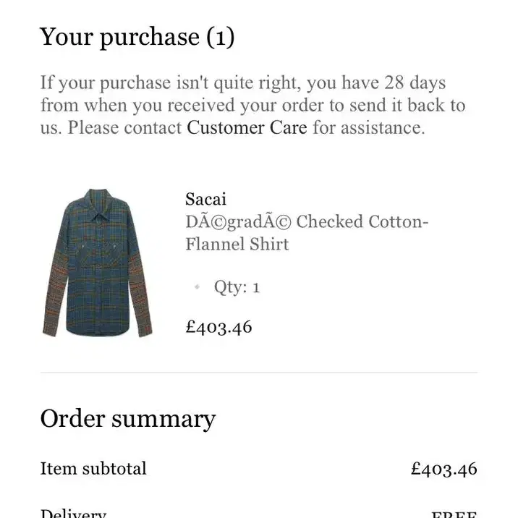This screenshot has width=518, height=518.
Task: Click the 28 days text in returns notice
Action: [x=415, y=82]
